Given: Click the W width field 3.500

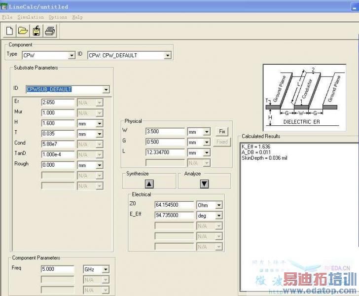Looking at the screenshot, I should point(165,132).
